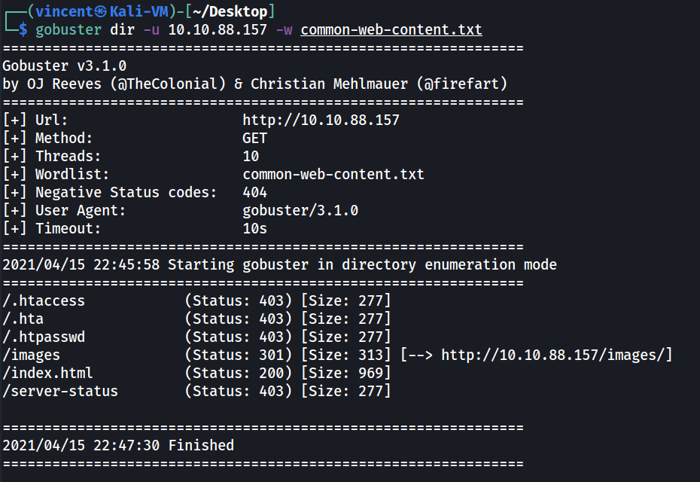Click the Gobuster v3.1.0 version line
This screenshot has height=482, width=700.
(64, 66)
